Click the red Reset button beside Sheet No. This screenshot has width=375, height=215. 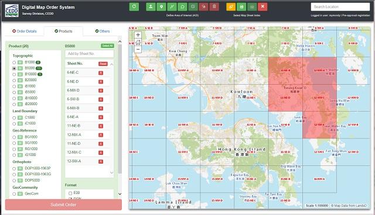pos(103,64)
